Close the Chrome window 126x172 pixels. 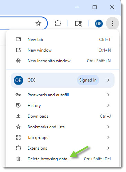click(x=112, y=7)
